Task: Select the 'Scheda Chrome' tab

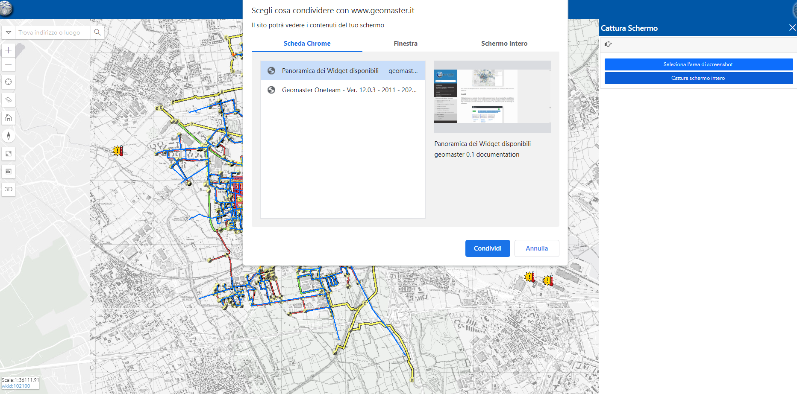Action: (307, 44)
